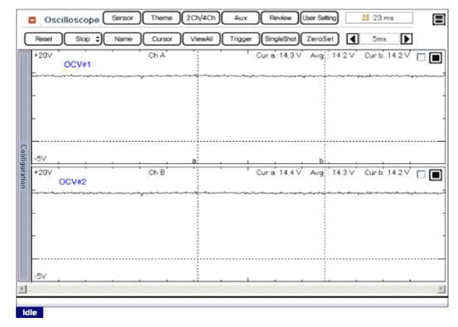Enable SingleShot capture
Image resolution: width=458 pixels, height=327 pixels.
[x=280, y=38]
